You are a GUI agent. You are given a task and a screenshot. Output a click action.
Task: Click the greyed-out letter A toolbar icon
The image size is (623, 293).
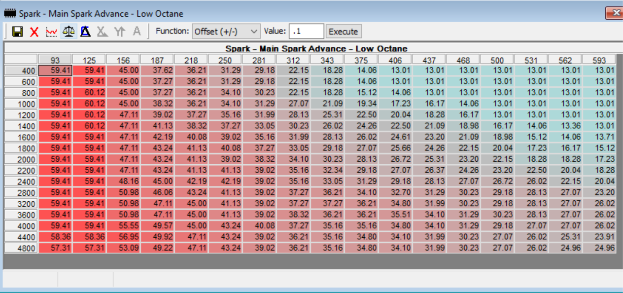coord(137,32)
